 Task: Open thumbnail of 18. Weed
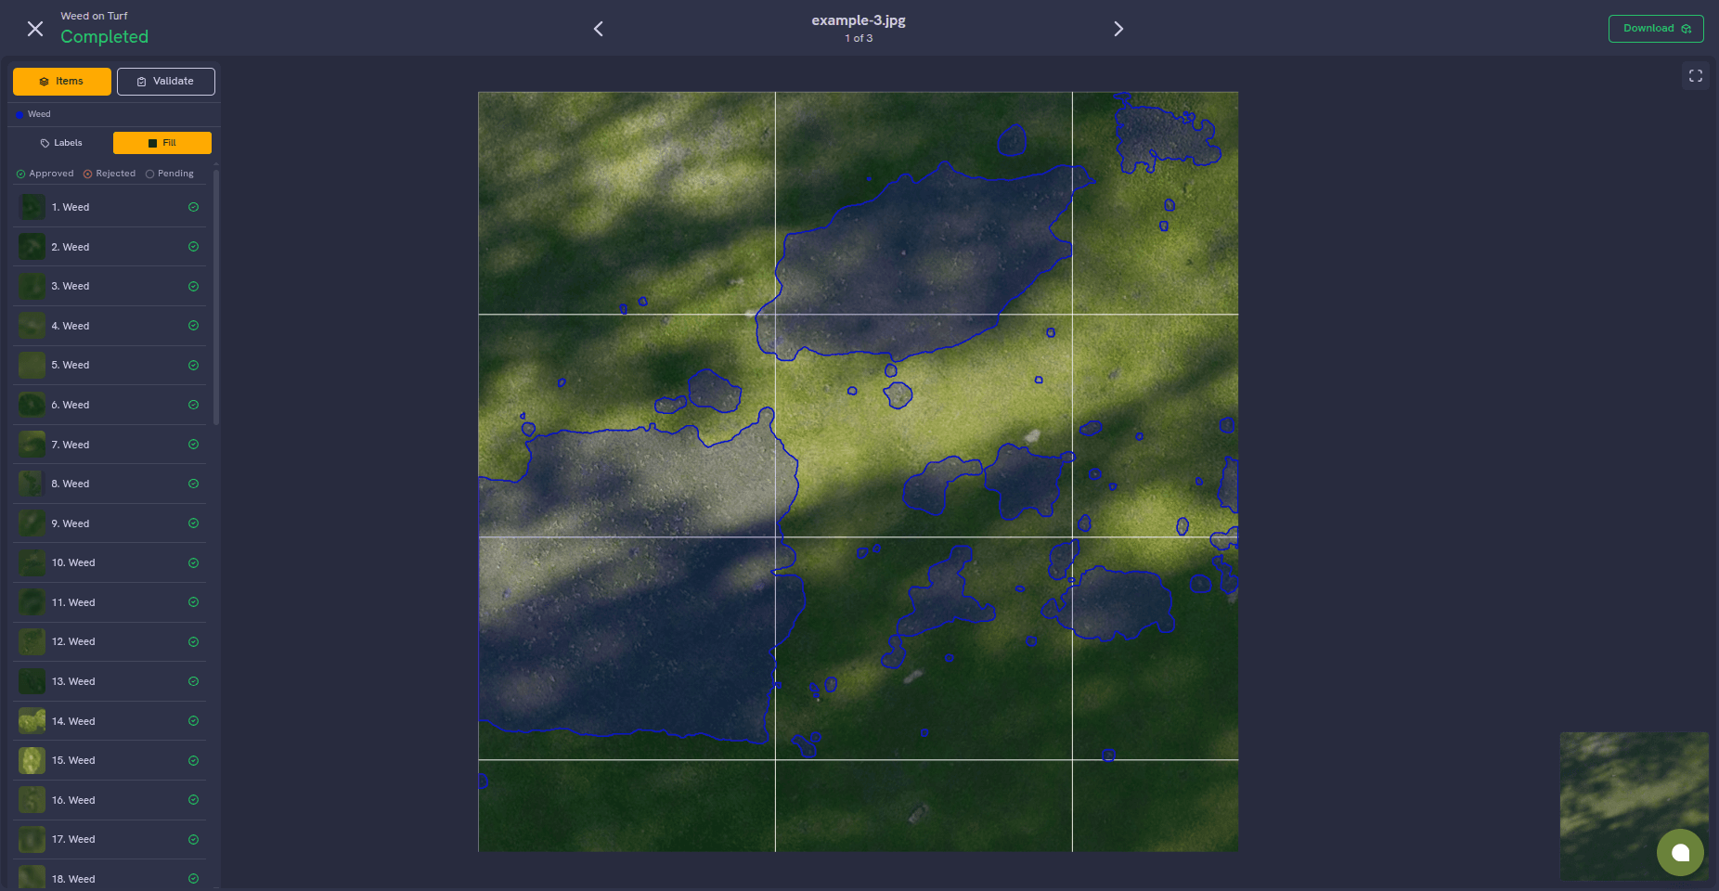[32, 877]
